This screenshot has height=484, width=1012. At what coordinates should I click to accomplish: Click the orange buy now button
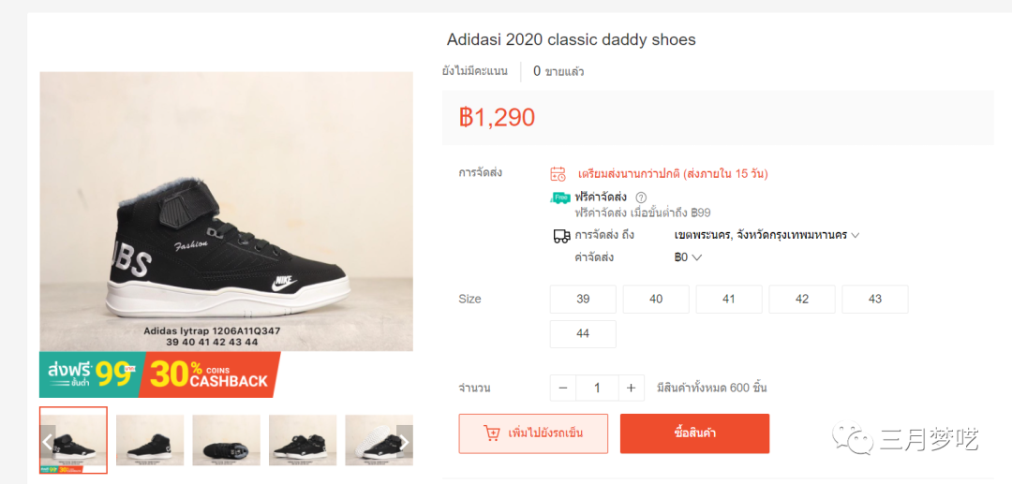click(x=694, y=433)
